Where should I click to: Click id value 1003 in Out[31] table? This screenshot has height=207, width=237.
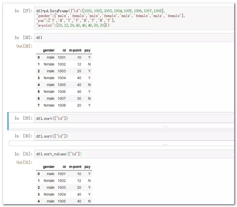point(62,187)
